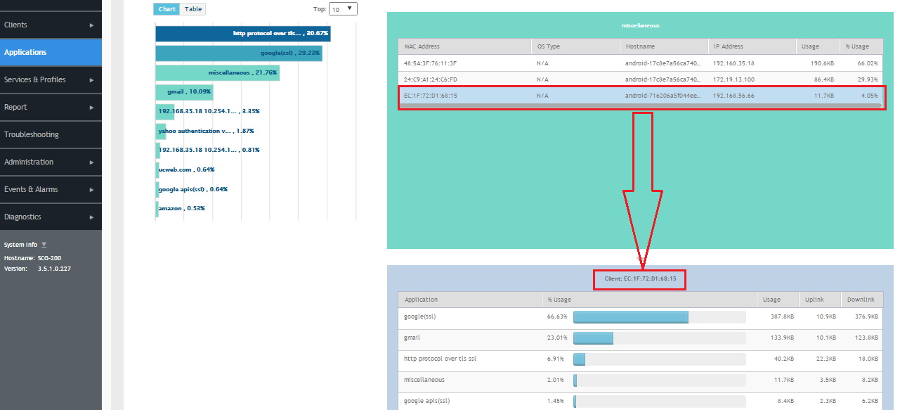Open the Applications menu item
The height and width of the screenshot is (410, 907).
coord(25,52)
